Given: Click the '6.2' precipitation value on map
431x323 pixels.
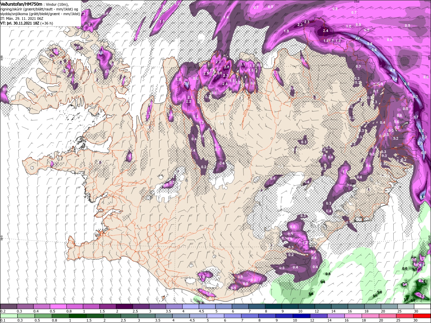Looking at the screenshot, I should tap(415, 97).
